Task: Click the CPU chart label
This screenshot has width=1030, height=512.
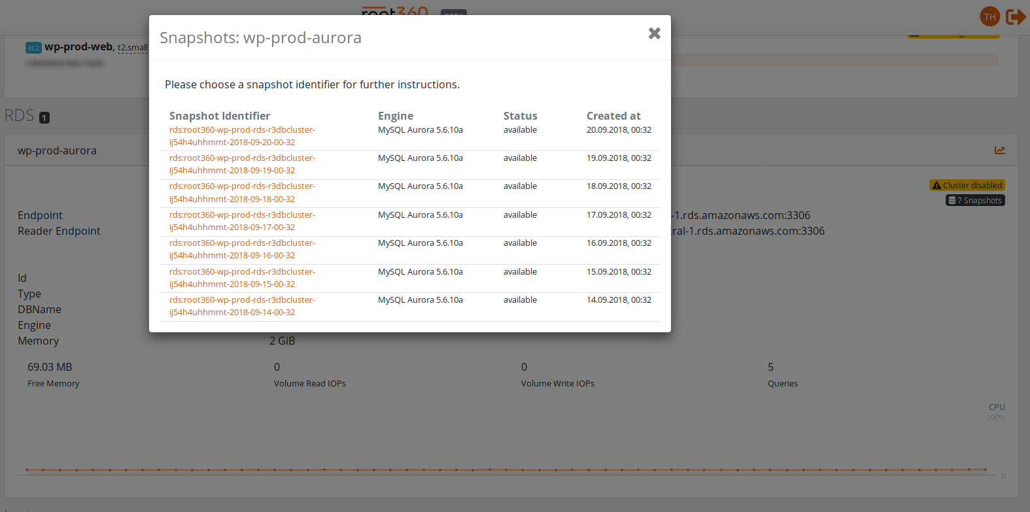Action: 997,407
